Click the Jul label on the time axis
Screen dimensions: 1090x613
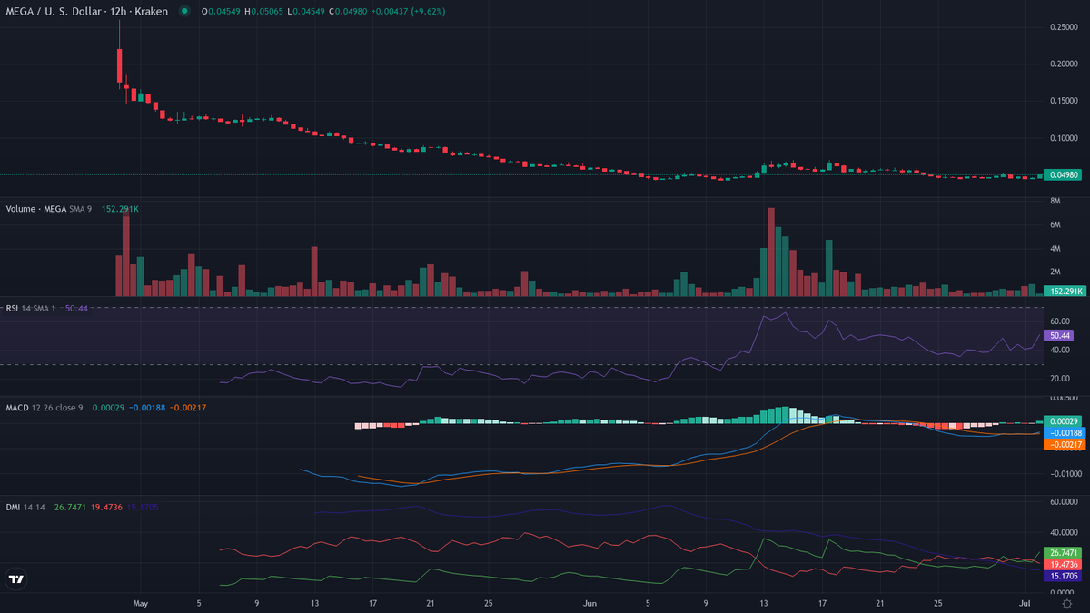[x=1025, y=603]
